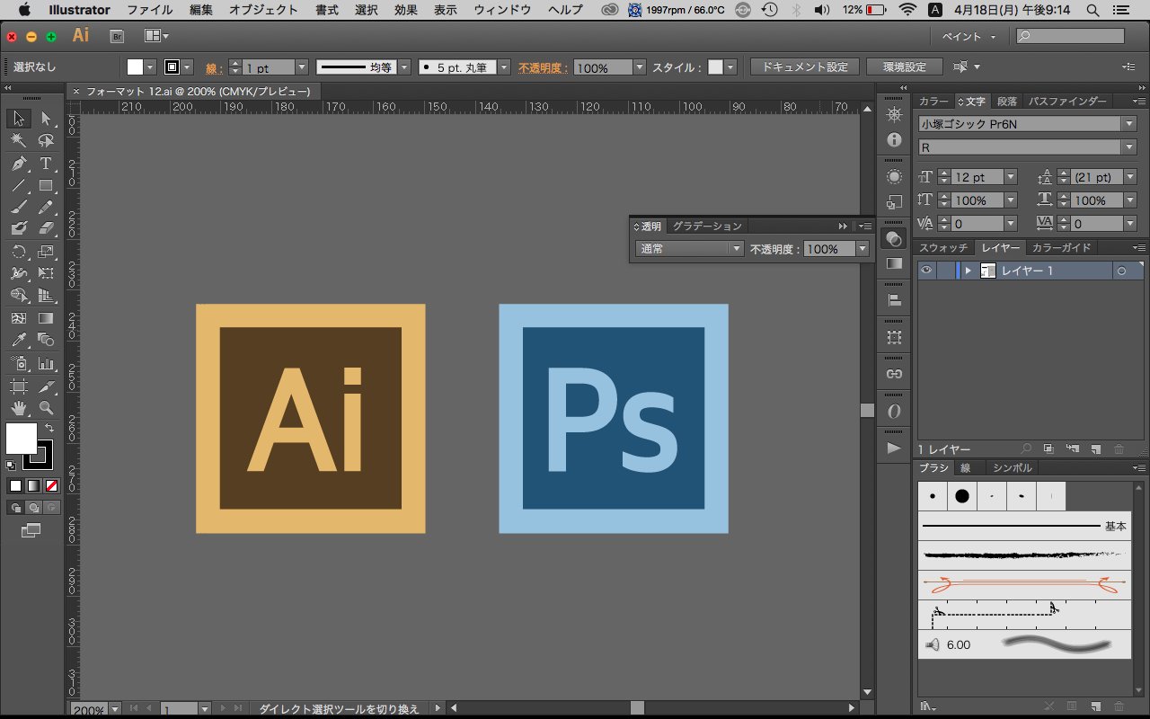Select the Magic Wand tool
The width and height of the screenshot is (1150, 719).
point(19,140)
